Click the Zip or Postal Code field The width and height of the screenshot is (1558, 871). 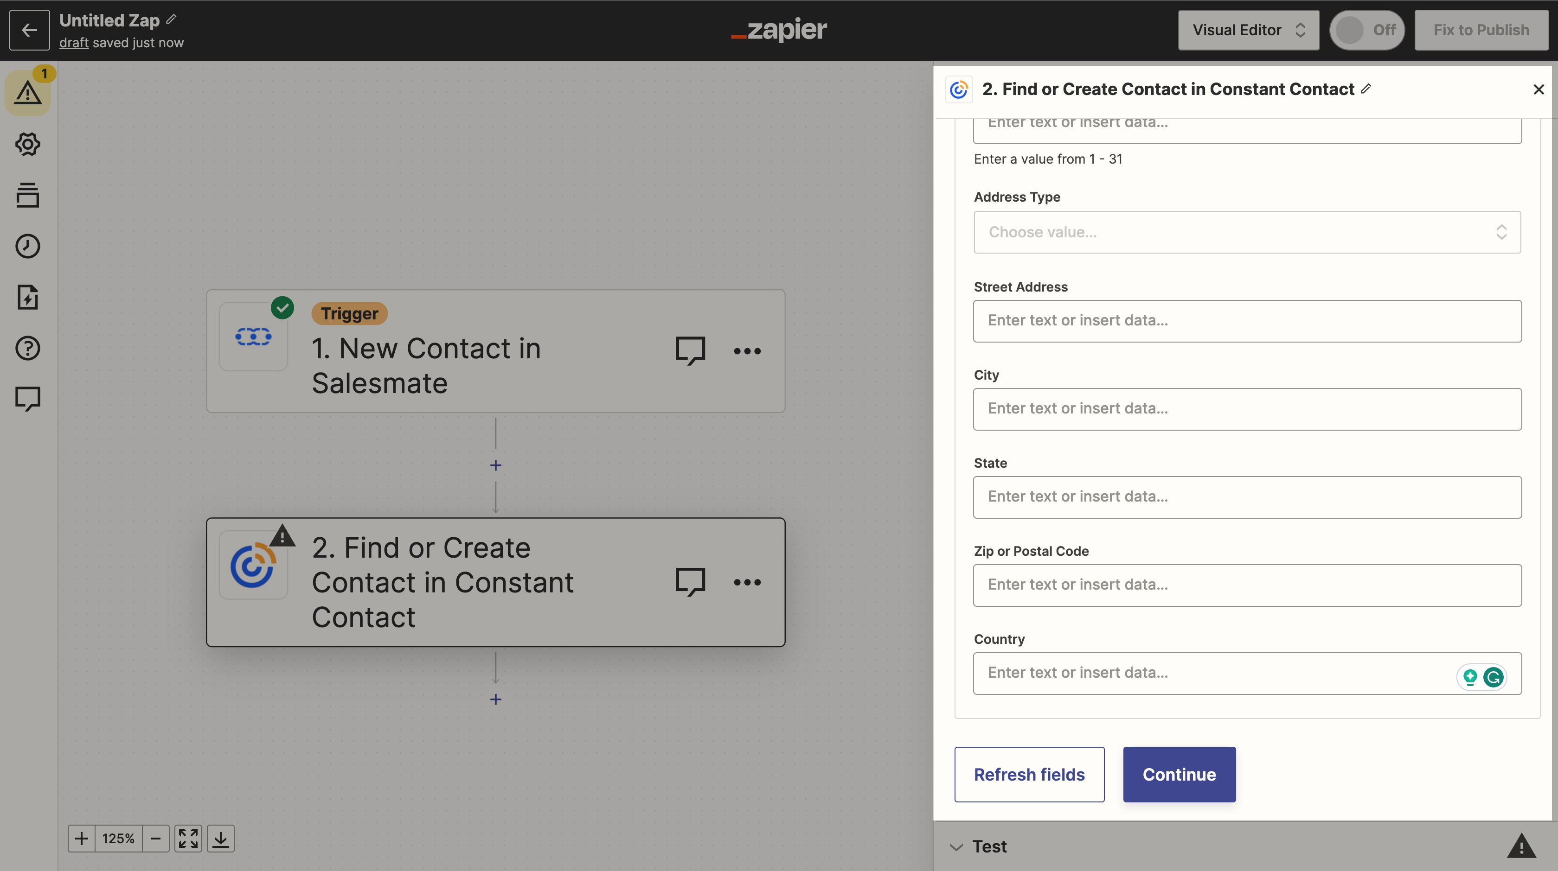pos(1247,585)
